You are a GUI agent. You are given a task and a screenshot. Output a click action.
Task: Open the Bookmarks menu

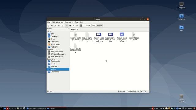[69, 22]
